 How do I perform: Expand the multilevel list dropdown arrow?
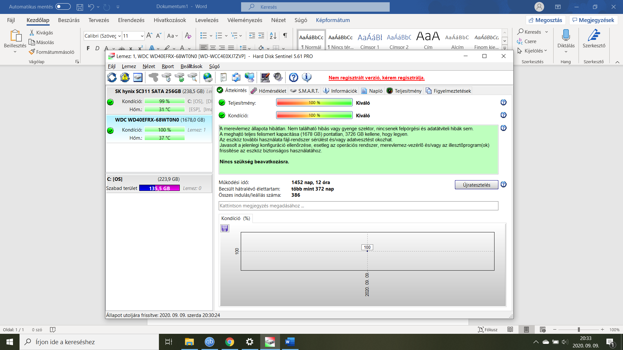coord(241,36)
